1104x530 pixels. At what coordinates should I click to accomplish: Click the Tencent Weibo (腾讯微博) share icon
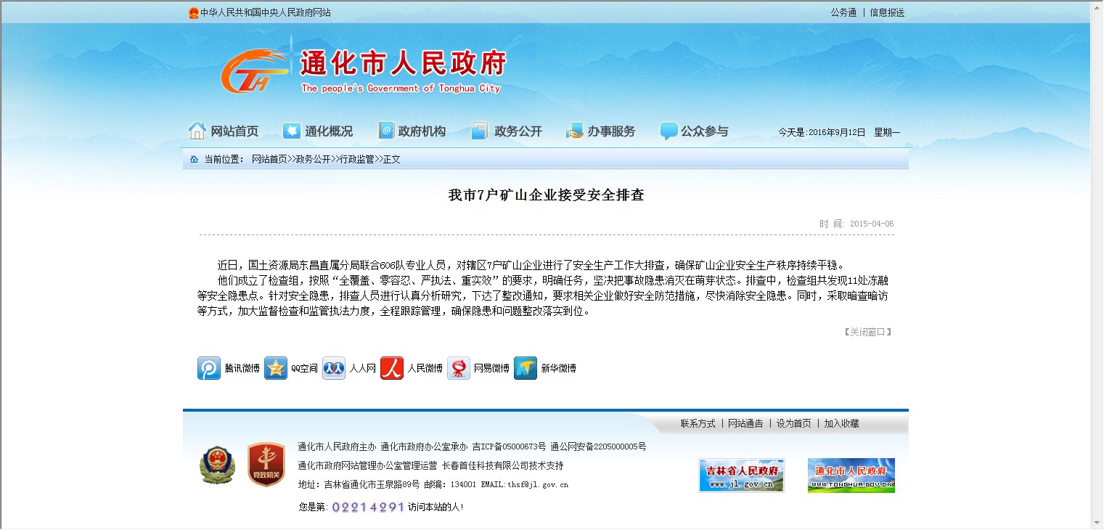(x=209, y=368)
